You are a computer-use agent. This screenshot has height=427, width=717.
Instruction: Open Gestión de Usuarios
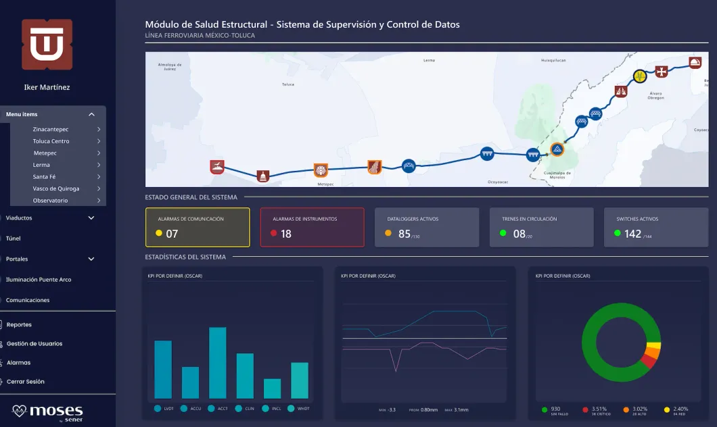point(34,343)
